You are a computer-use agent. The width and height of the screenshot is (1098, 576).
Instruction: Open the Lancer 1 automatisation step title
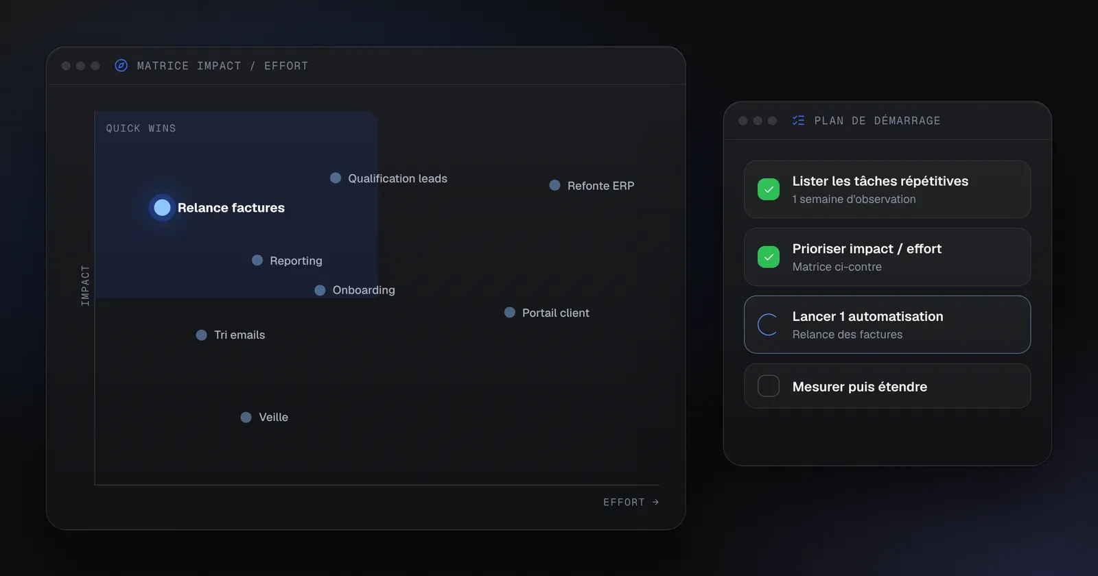click(x=867, y=316)
